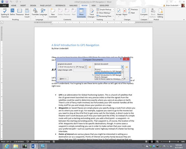The height and width of the screenshot is (149, 186).
Task: Open the Thesaurus tool
Action: pyautogui.click(x=20, y=12)
